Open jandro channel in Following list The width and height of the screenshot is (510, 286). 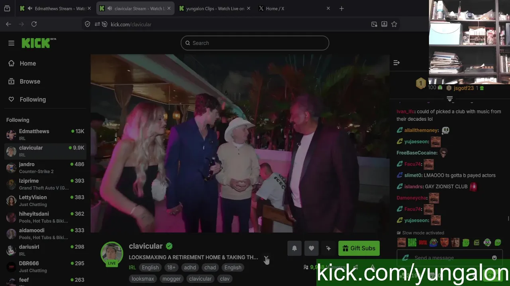45,168
